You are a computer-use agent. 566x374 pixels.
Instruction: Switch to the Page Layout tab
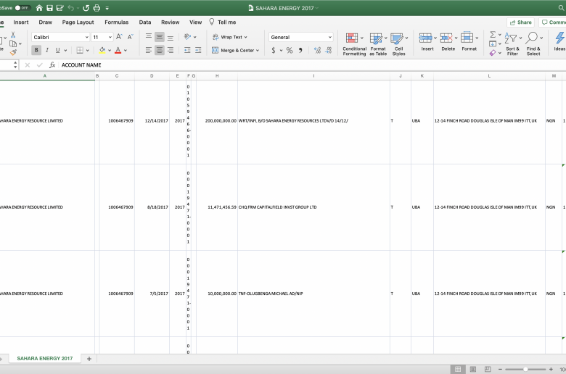point(78,22)
